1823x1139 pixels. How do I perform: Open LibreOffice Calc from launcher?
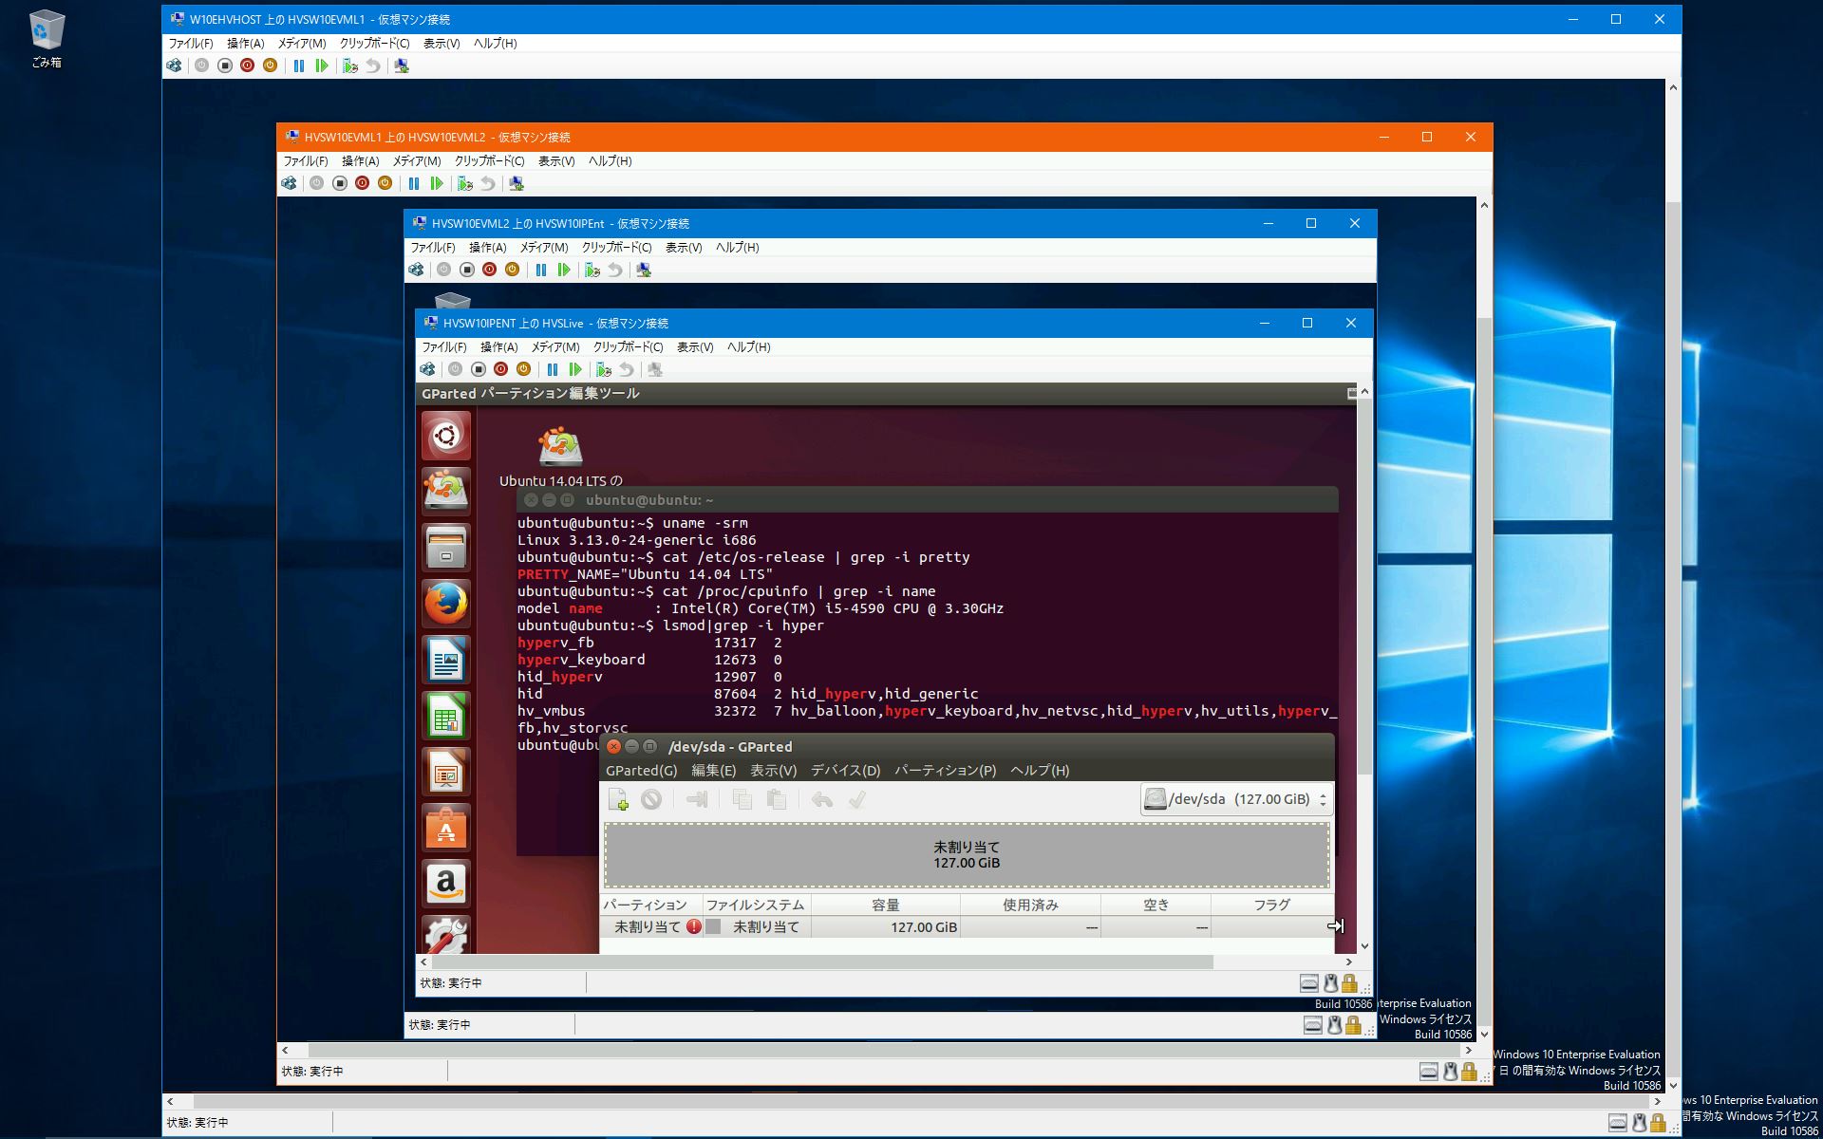[445, 716]
